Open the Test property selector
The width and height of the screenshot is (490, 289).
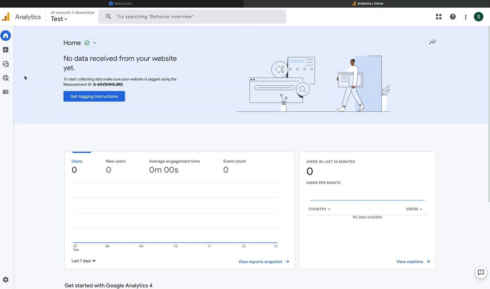coord(59,19)
